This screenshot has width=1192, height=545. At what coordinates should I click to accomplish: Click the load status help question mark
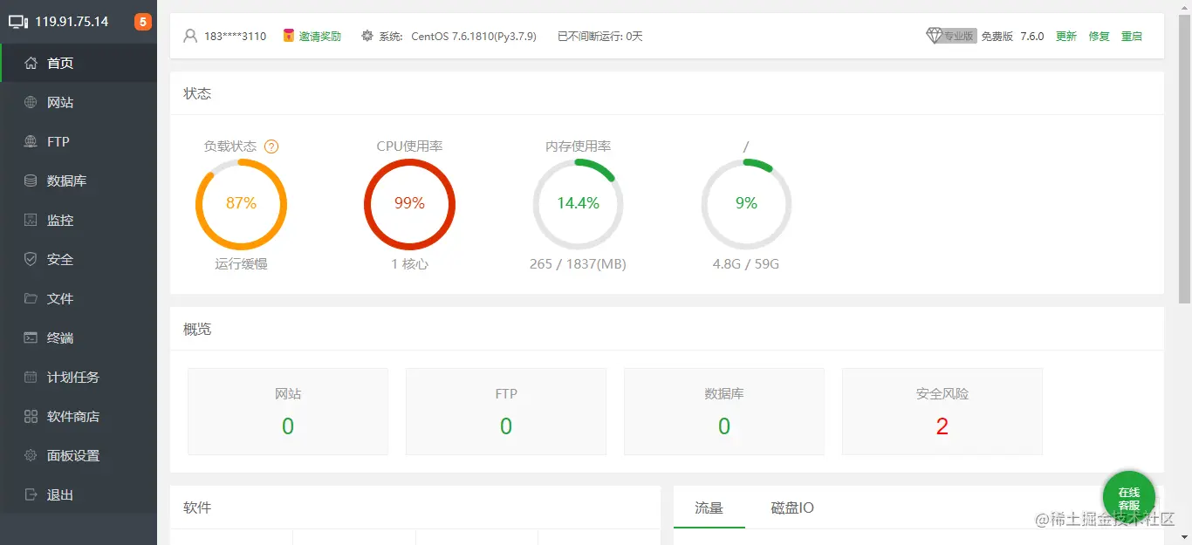click(x=271, y=146)
